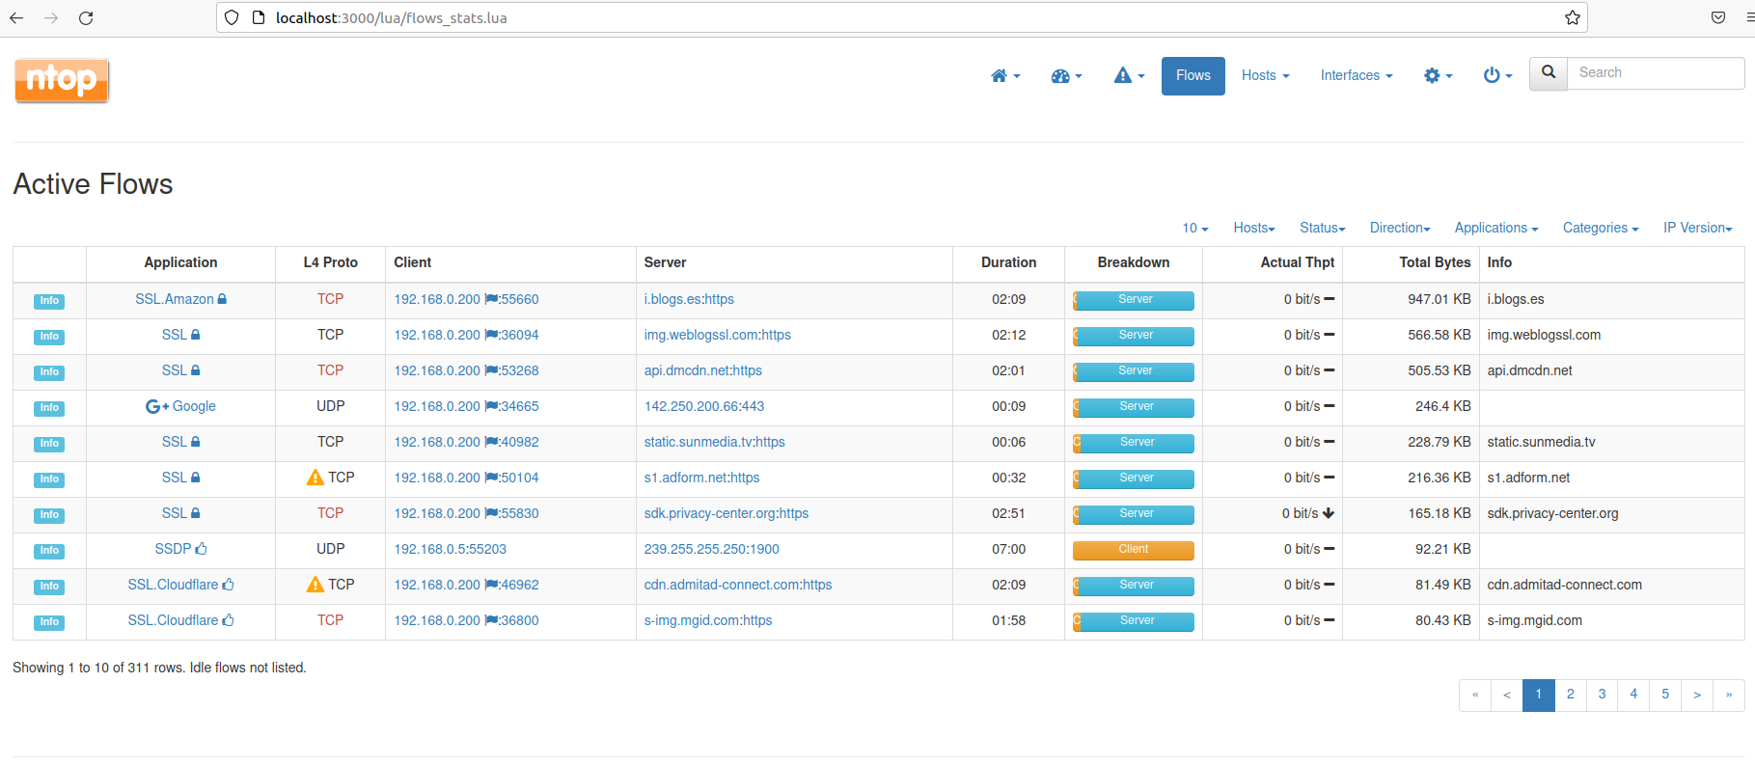Click the orange Client breakdown bar
The width and height of the screenshot is (1755, 765).
[x=1134, y=550]
